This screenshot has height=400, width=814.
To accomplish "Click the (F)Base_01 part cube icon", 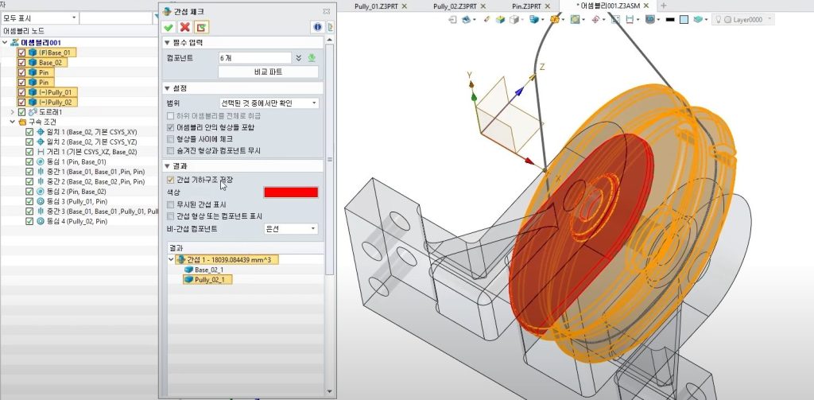I will click(33, 52).
